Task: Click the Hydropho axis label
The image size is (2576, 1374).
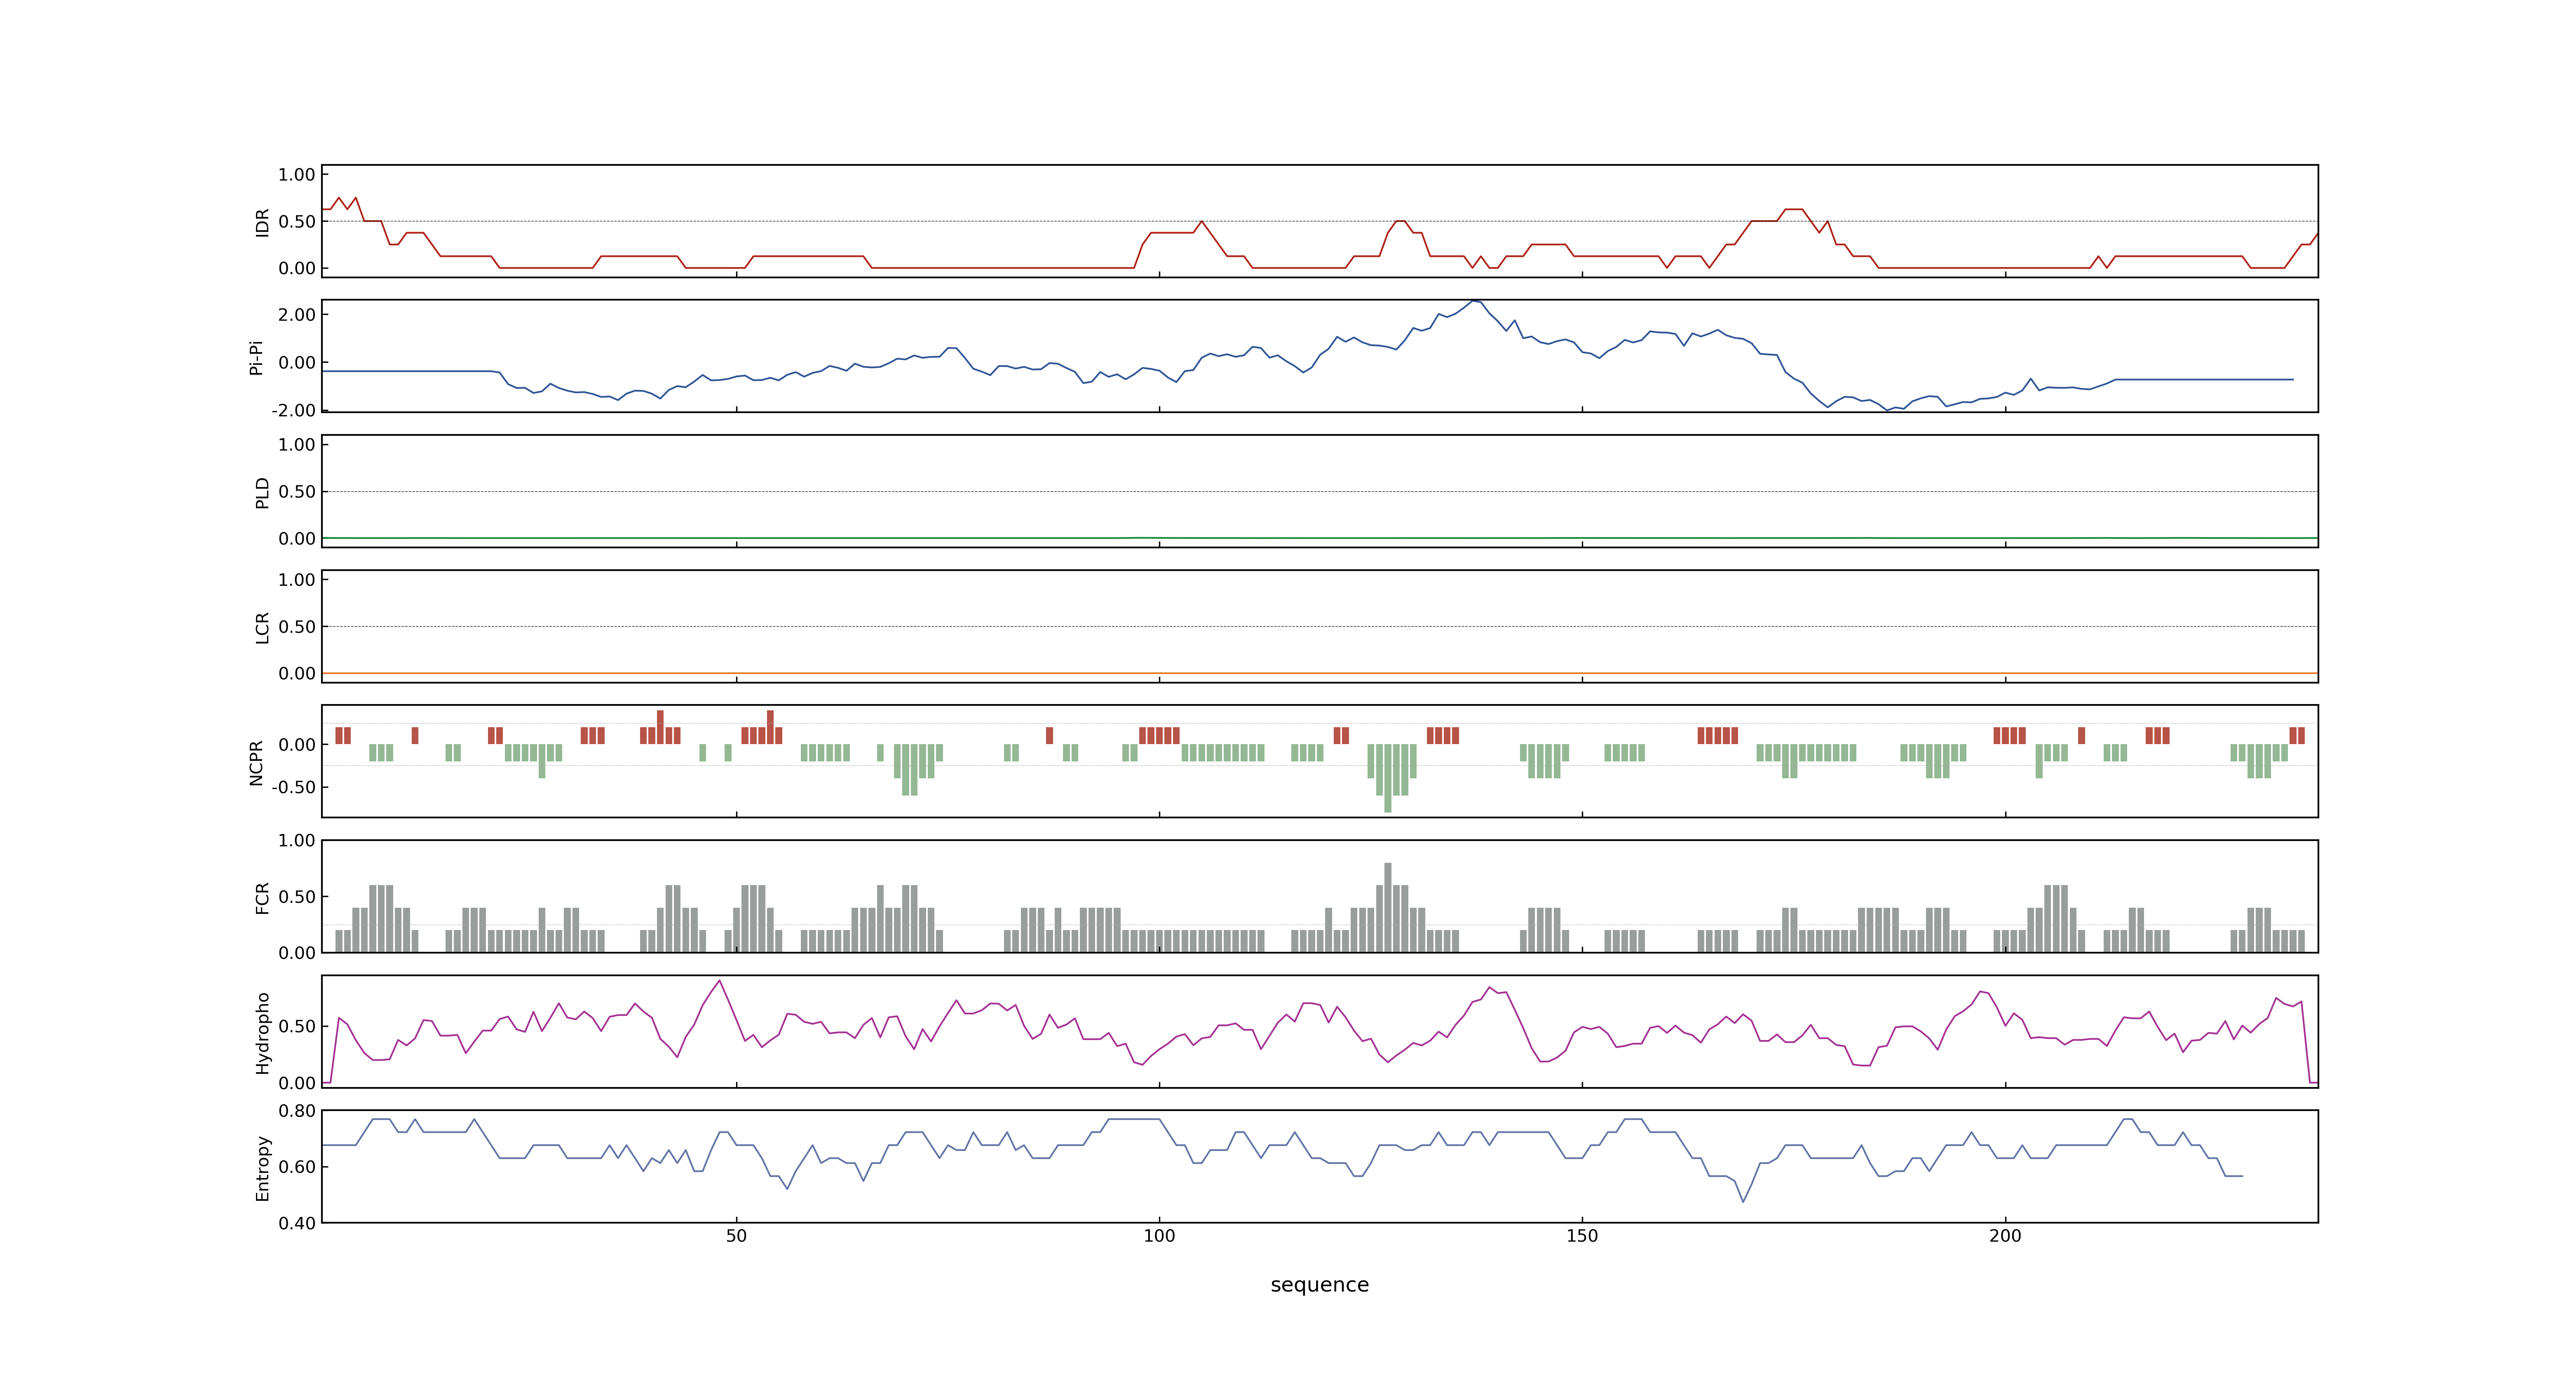Action: (x=262, y=1033)
